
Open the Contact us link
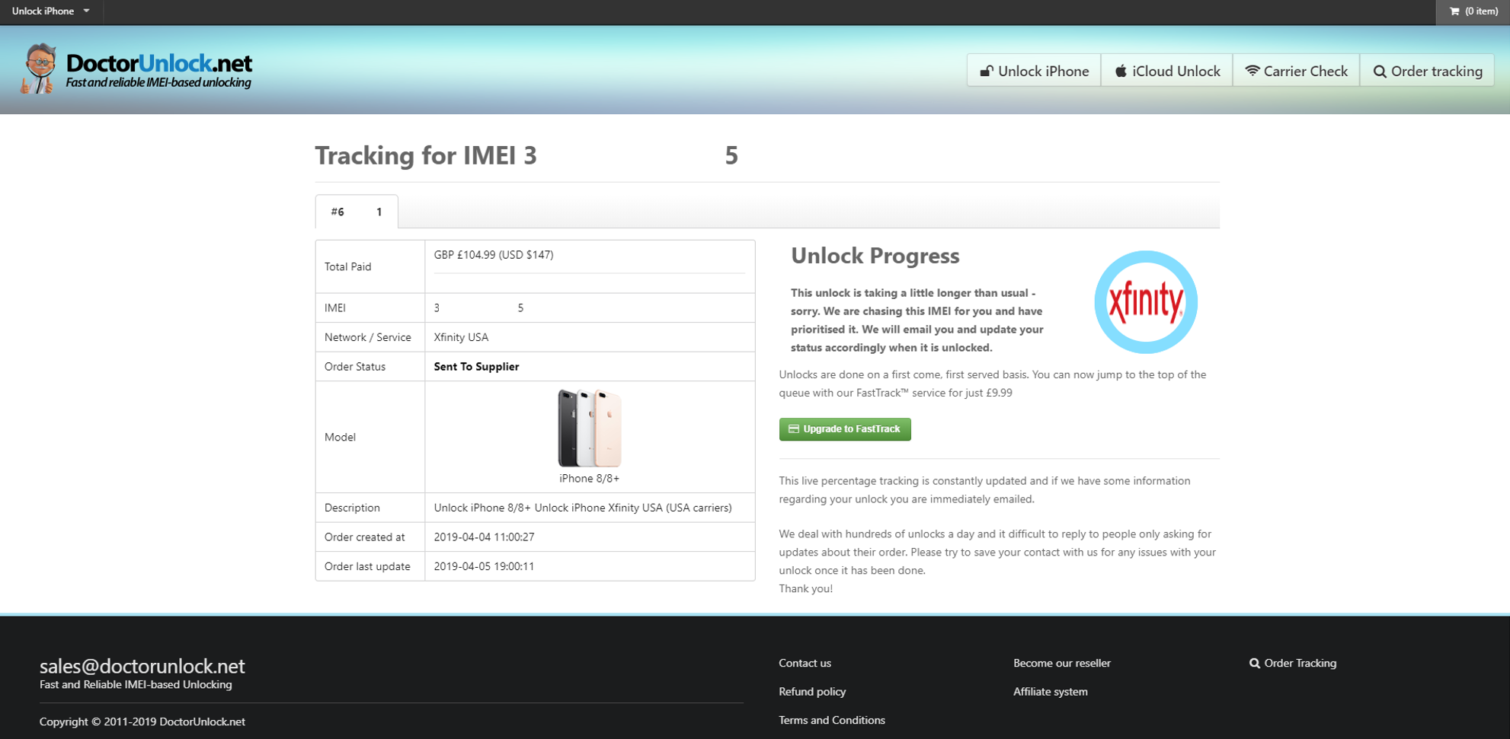coord(805,663)
